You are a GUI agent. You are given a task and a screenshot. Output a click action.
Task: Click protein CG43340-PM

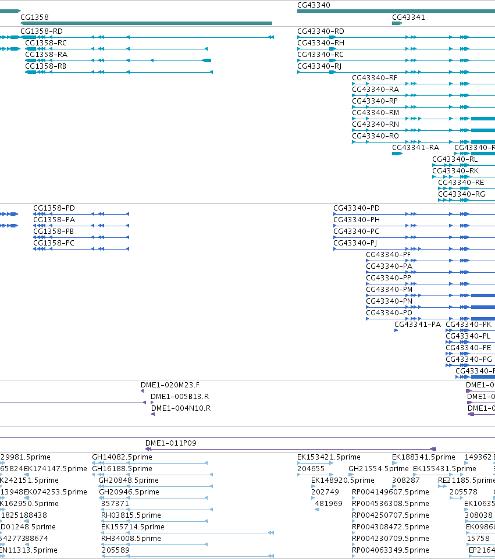pos(389,289)
